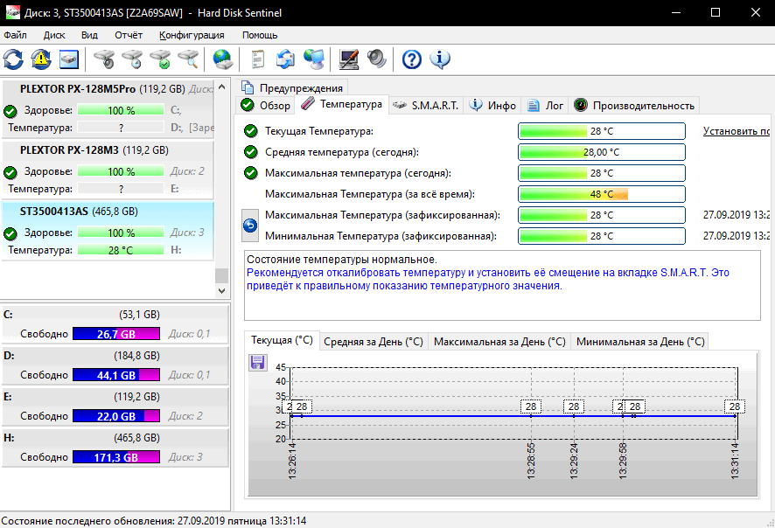The width and height of the screenshot is (775, 528).
Task: Click the 48 °C all-time maximum temperature bar
Action: point(602,194)
